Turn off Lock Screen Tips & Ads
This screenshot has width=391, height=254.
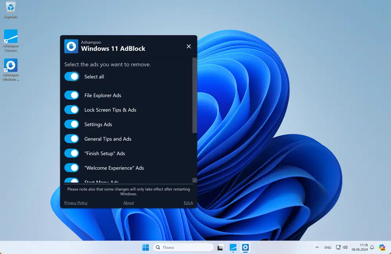click(x=72, y=110)
